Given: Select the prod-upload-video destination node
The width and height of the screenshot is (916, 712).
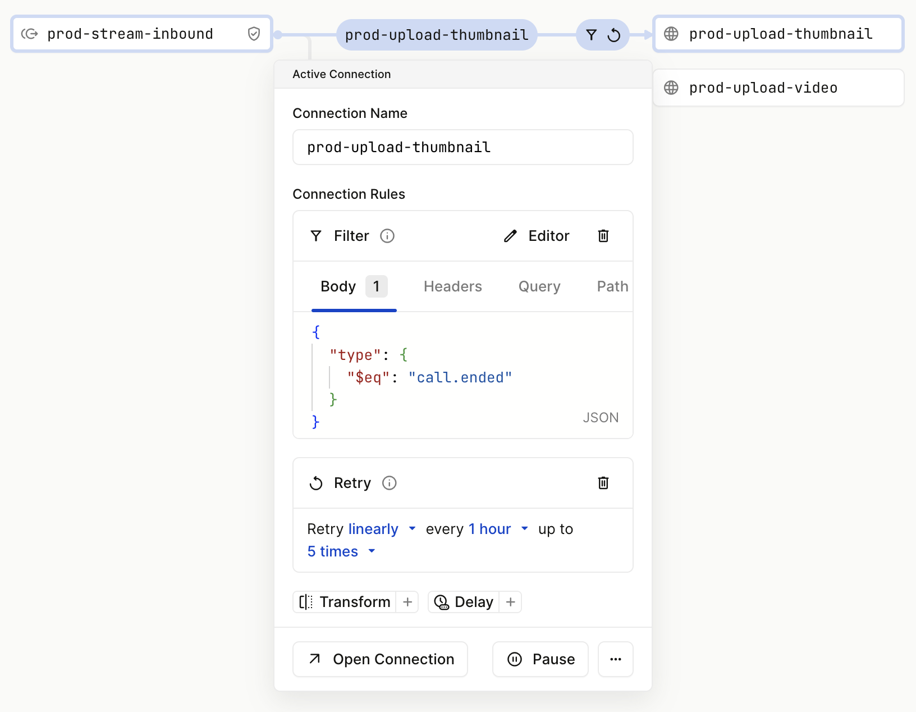Looking at the screenshot, I should click(x=778, y=88).
